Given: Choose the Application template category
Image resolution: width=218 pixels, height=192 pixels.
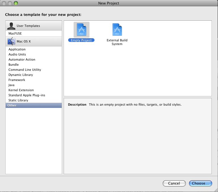Looking at the screenshot, I should [x=17, y=49].
